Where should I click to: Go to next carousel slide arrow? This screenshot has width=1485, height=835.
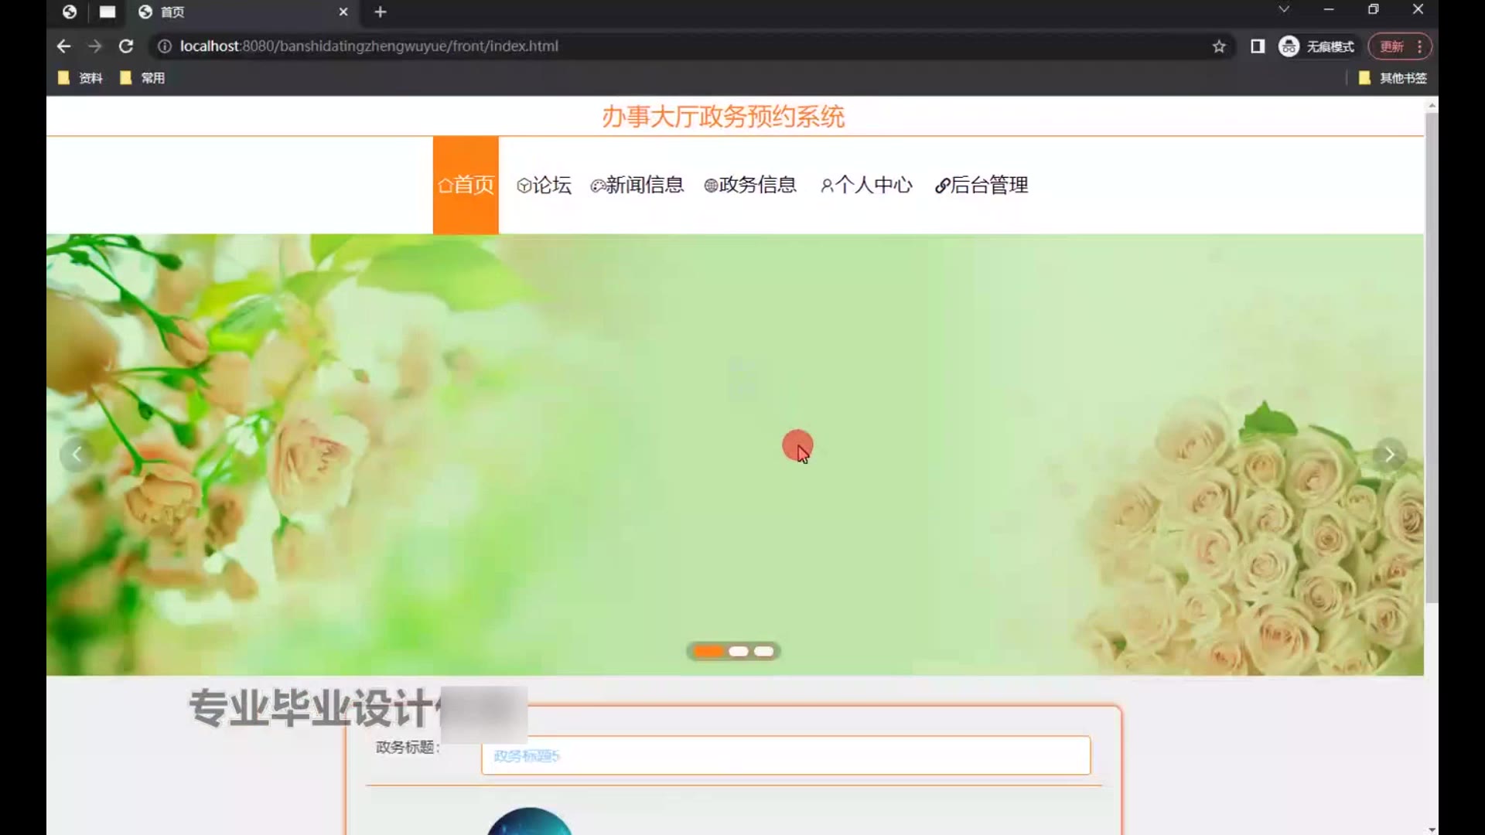pos(1389,455)
